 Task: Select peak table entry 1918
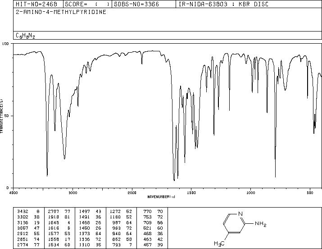(54, 217)
